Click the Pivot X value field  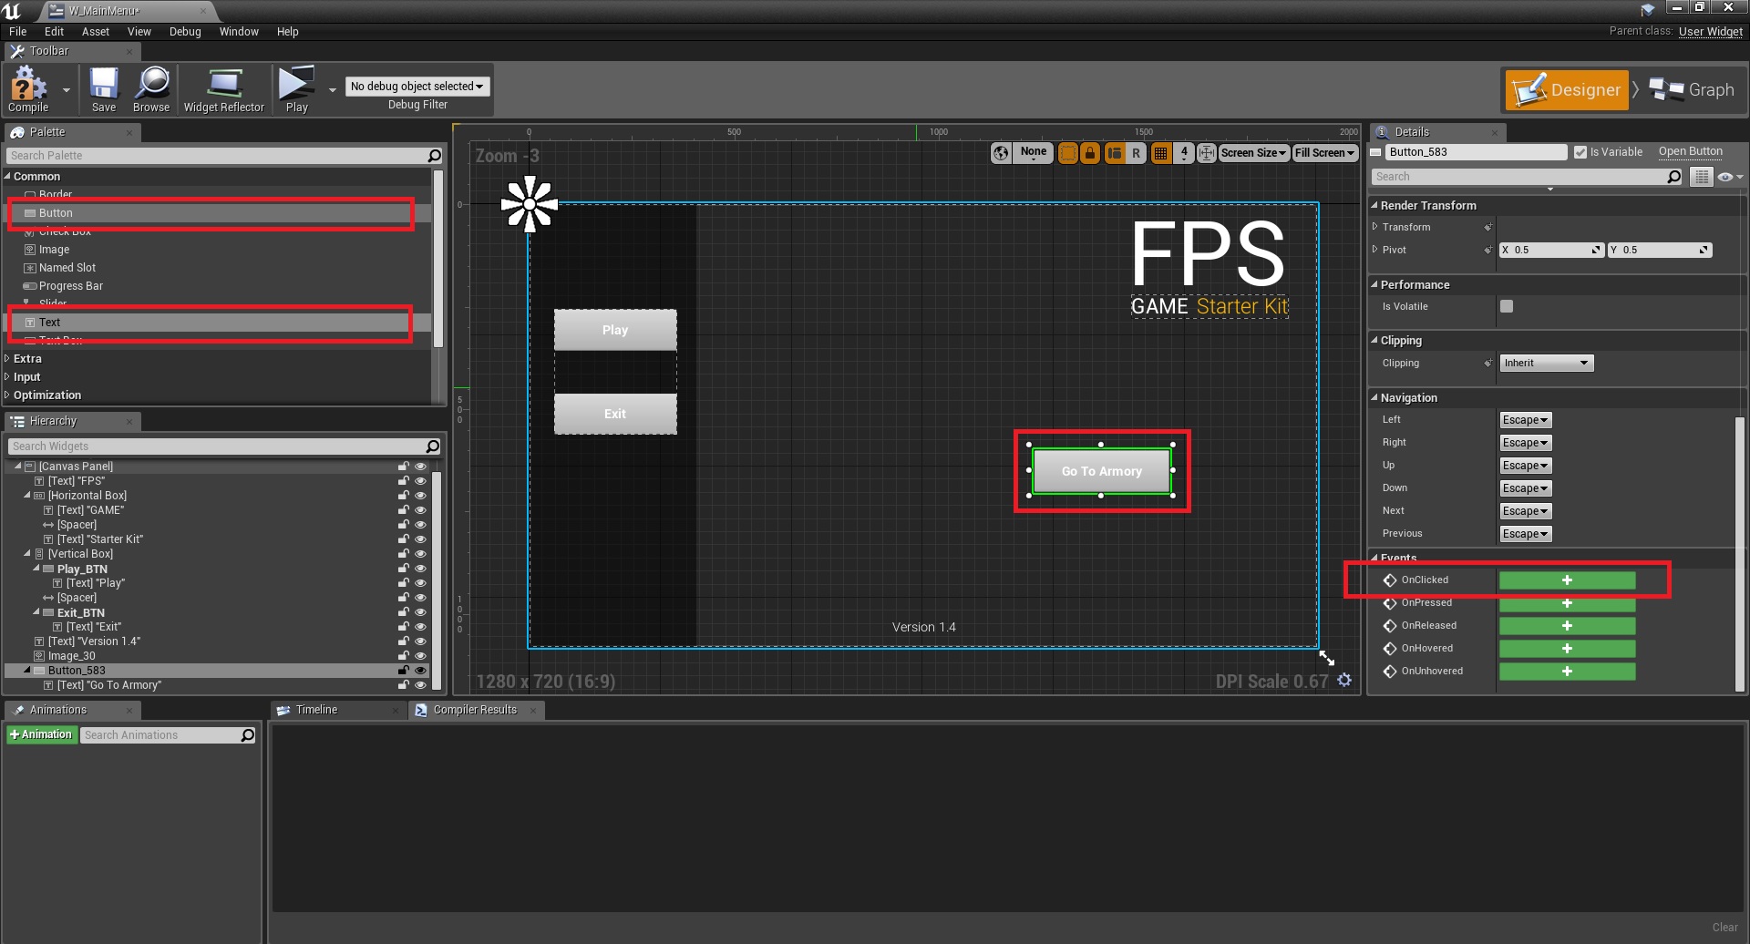point(1549,251)
